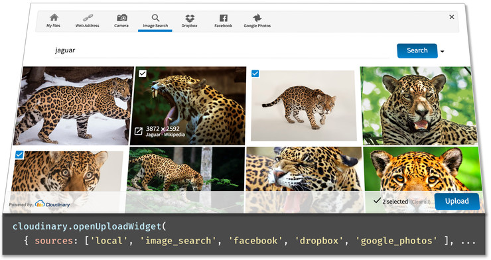This screenshot has height=260, width=491.
Task: Uncheck the jaguar on white background image
Action: pos(255,74)
